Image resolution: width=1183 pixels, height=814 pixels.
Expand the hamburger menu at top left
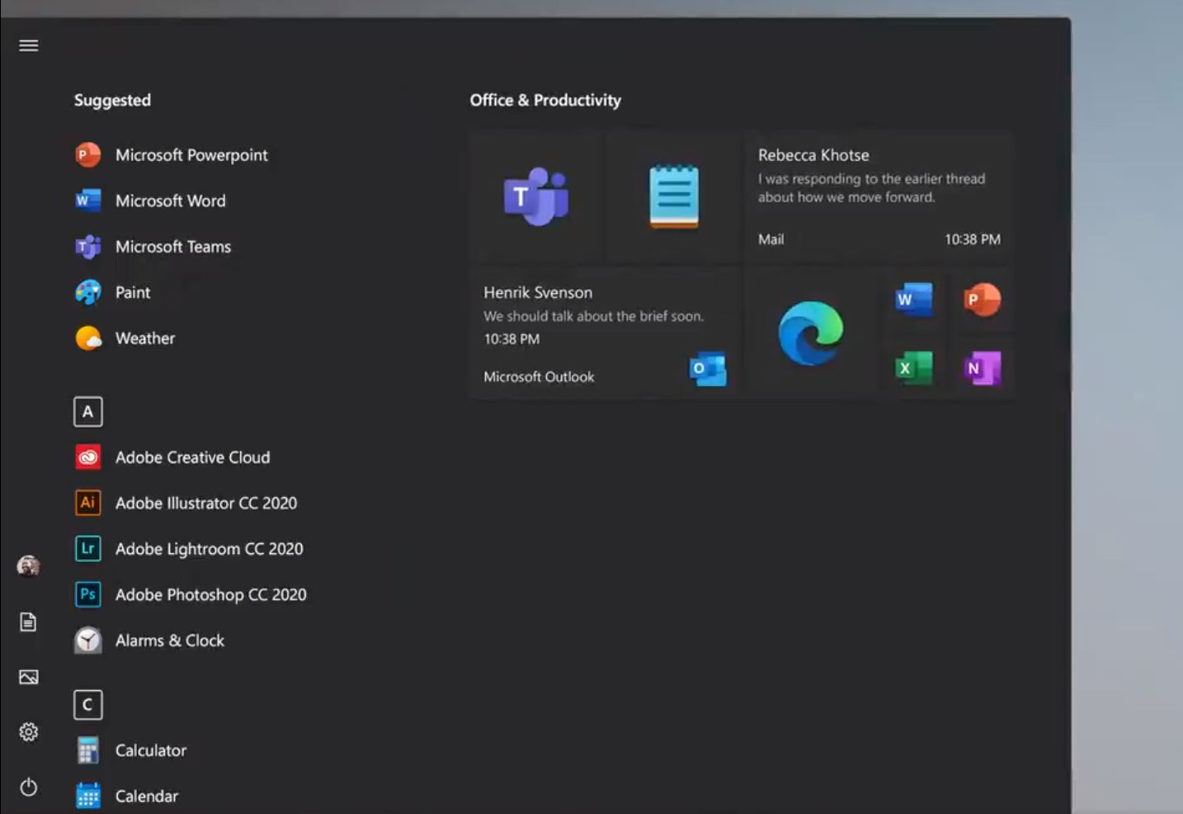click(29, 45)
